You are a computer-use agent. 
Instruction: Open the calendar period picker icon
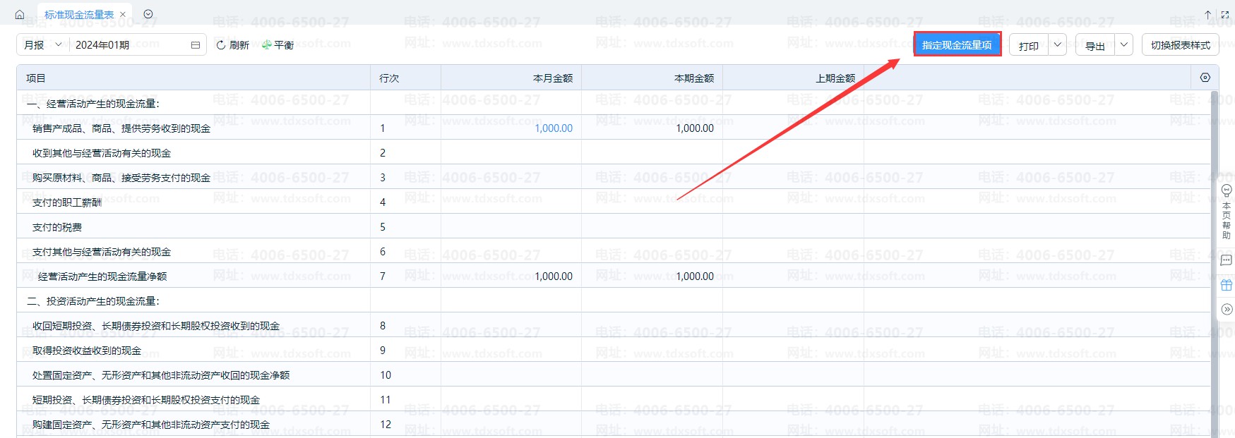pos(196,45)
